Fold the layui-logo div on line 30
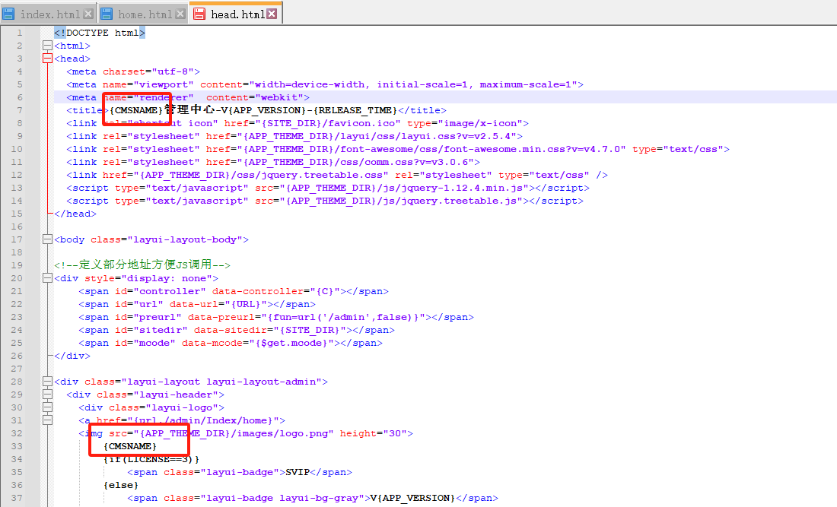This screenshot has width=837, height=507. 47,407
